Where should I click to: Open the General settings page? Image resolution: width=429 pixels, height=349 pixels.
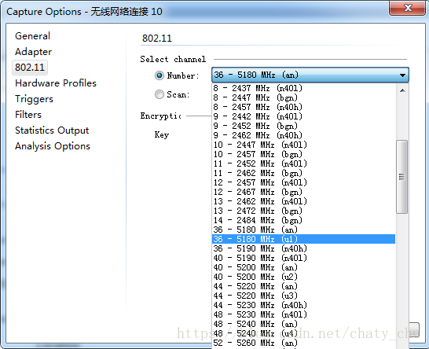point(32,36)
